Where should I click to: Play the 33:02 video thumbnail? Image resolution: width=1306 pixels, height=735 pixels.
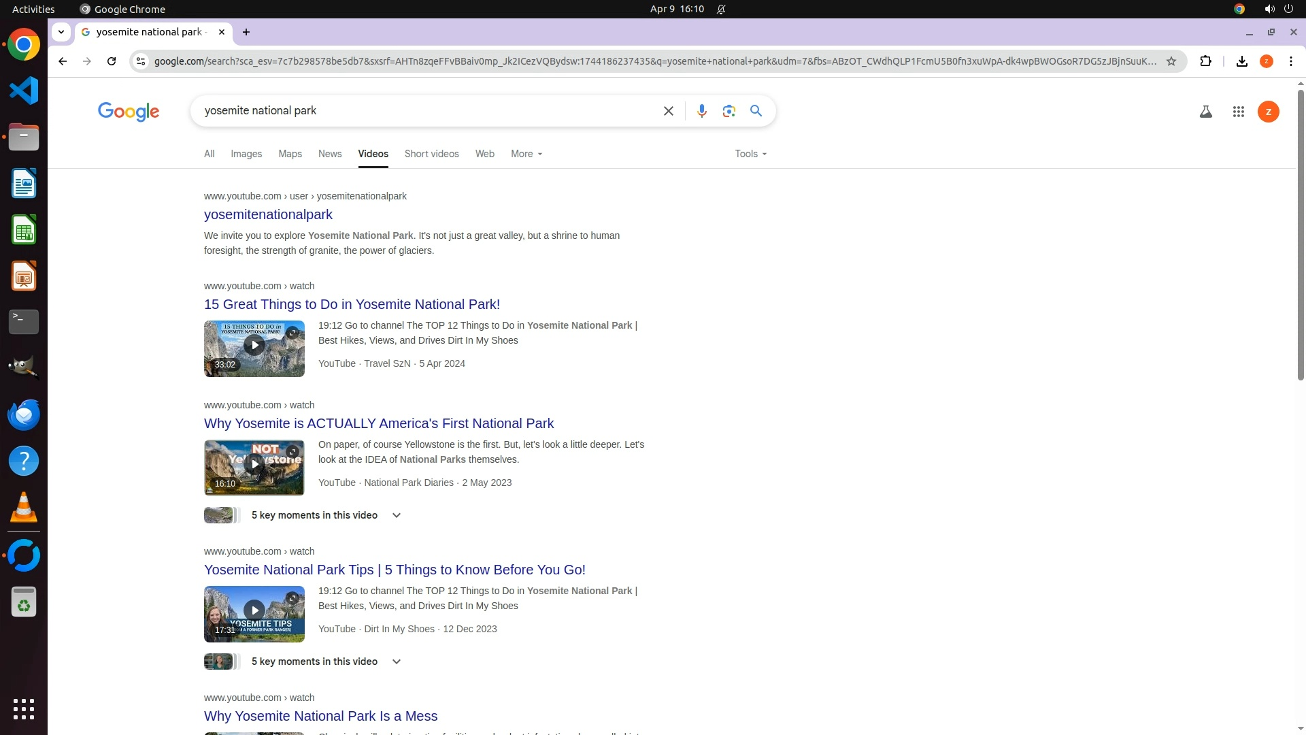click(x=254, y=346)
